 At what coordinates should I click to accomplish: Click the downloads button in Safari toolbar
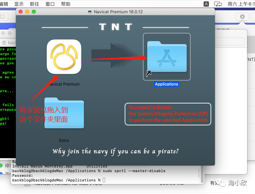click(x=242, y=17)
